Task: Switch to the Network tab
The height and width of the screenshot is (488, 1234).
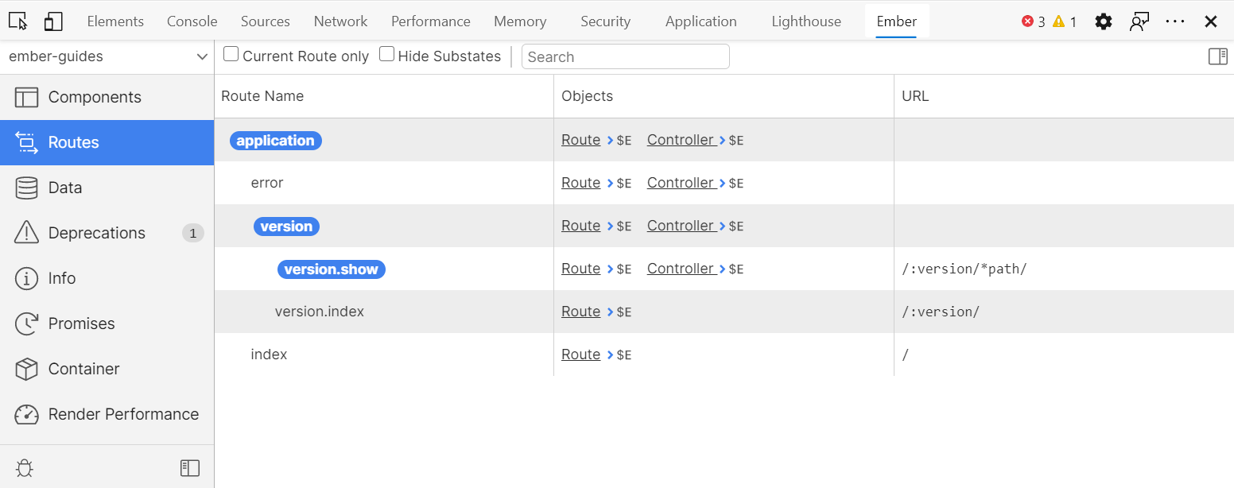Action: coord(340,21)
